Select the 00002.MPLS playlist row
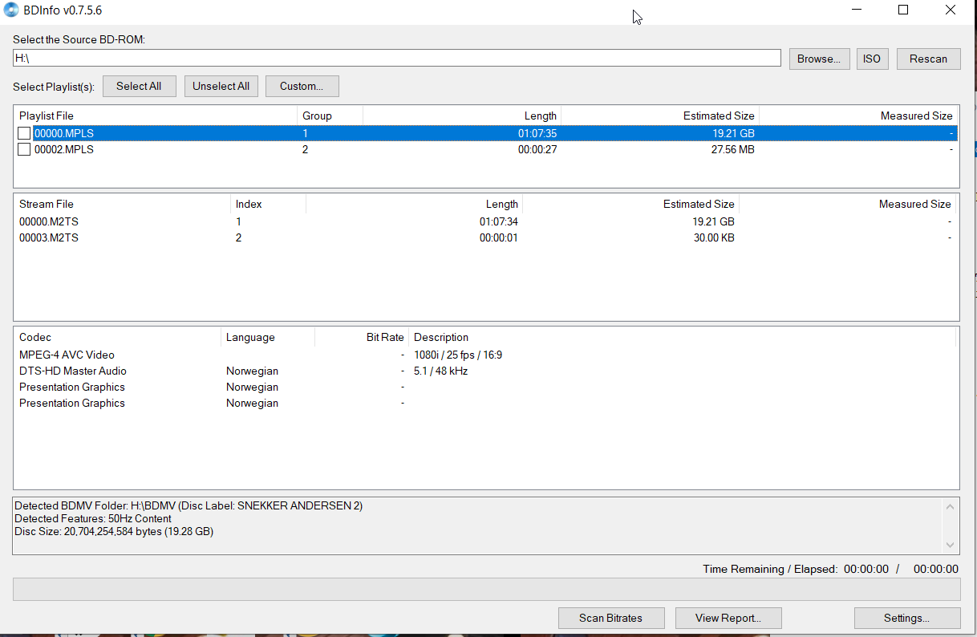The width and height of the screenshot is (977, 637). click(x=486, y=149)
